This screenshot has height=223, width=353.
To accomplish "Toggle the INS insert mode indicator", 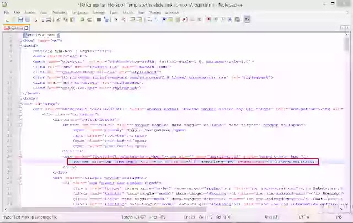I will 339,217.
